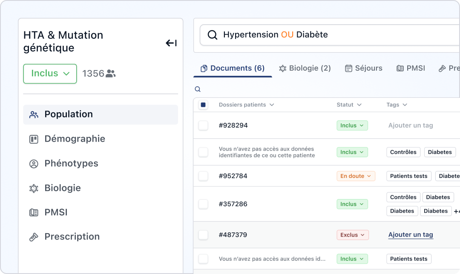The image size is (460, 274).
Task: Select the checkbox next to patient #487379
Action: [203, 234]
